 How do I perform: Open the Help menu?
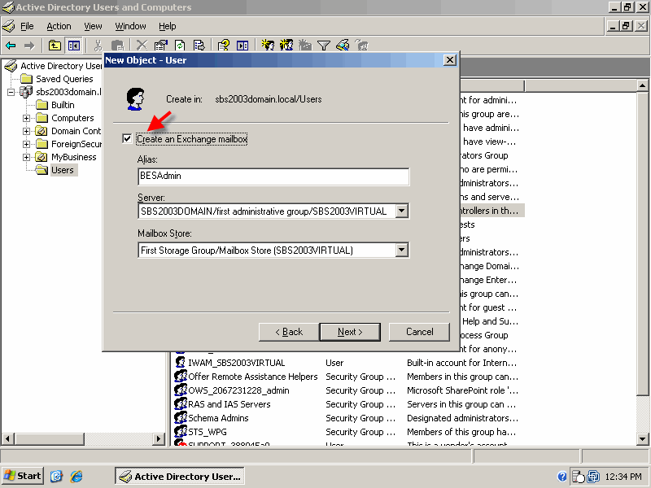168,26
